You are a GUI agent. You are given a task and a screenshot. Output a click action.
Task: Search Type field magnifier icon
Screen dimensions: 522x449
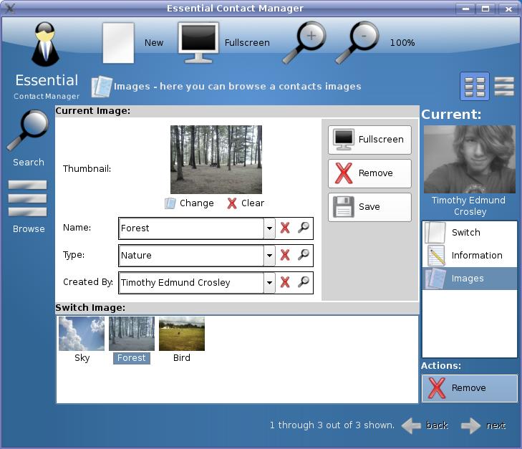(x=304, y=255)
